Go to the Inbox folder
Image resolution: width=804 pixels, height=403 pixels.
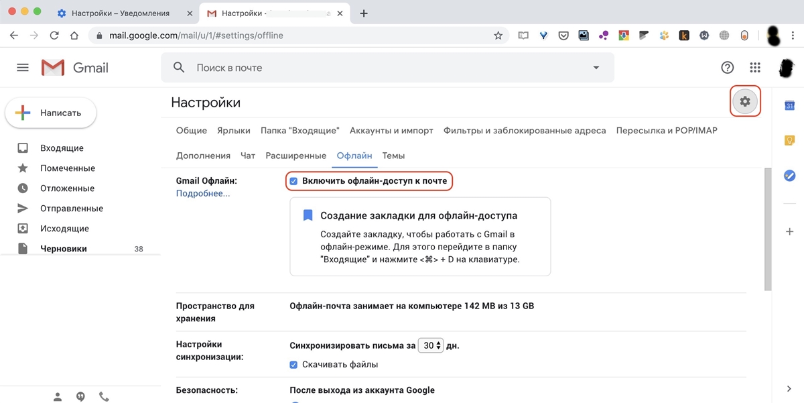(x=62, y=148)
